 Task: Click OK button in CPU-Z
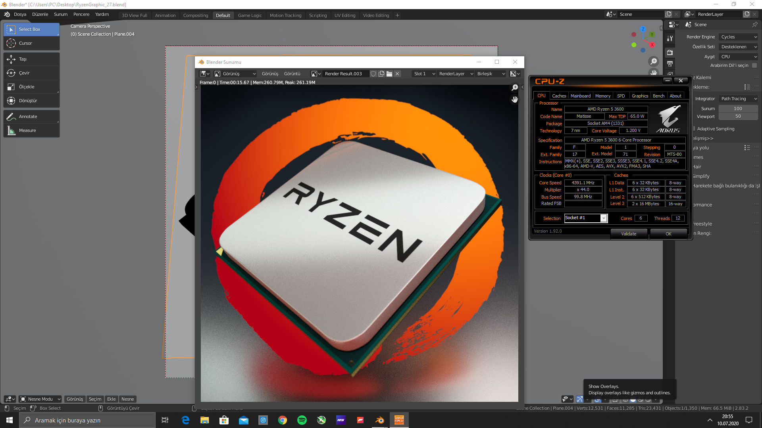668,234
